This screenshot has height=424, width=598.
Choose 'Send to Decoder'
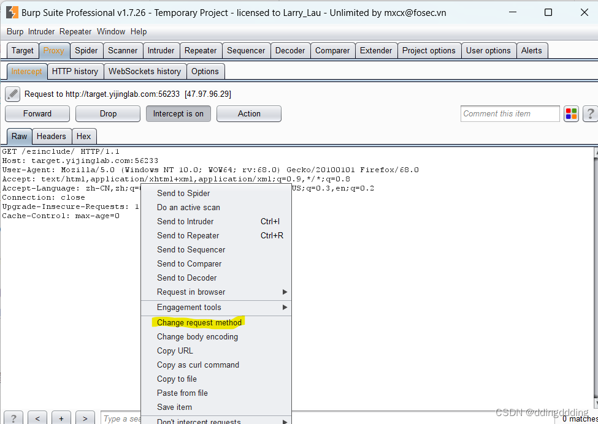point(217,278)
